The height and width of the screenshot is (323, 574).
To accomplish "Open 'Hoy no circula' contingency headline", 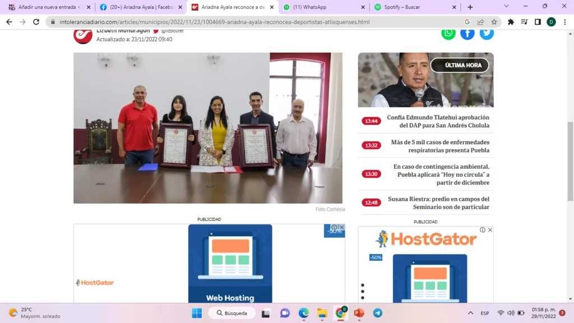I will [441, 175].
